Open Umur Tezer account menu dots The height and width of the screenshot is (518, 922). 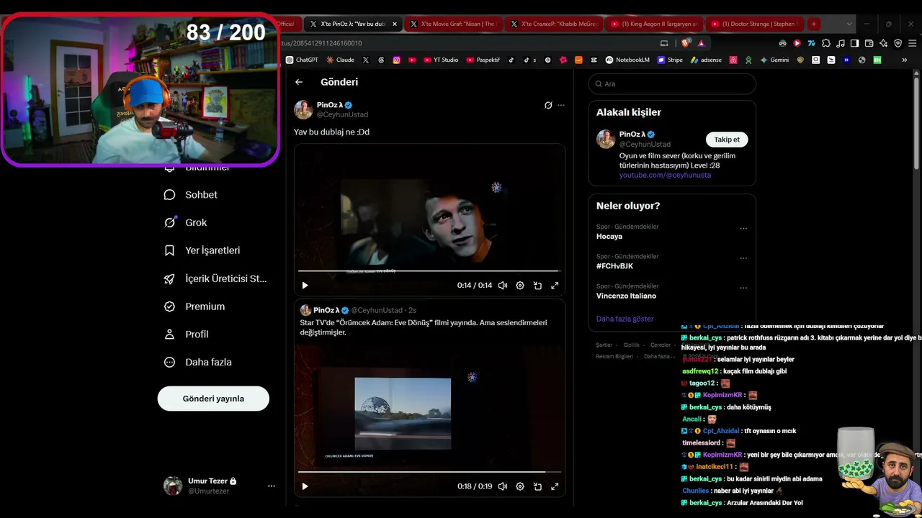point(272,486)
